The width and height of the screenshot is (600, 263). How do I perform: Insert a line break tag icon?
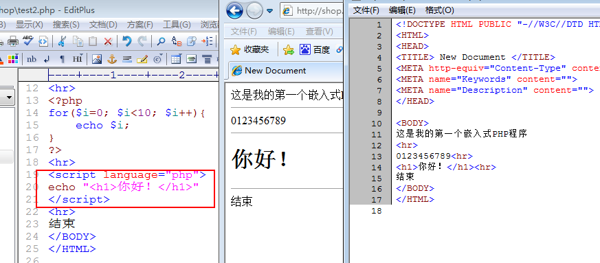tap(47, 59)
